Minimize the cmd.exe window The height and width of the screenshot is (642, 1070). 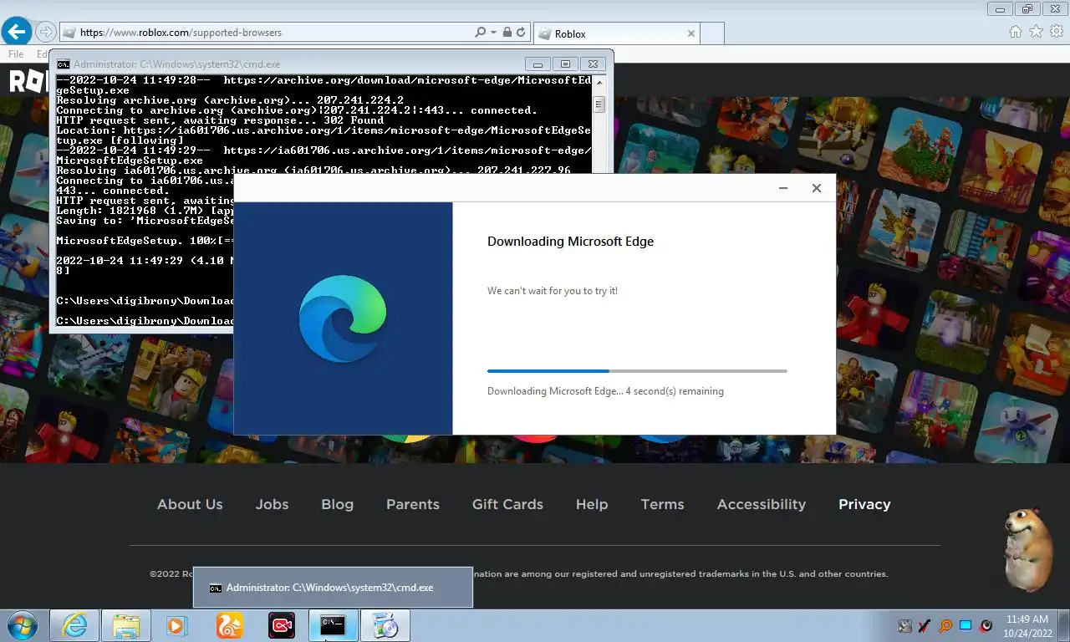pyautogui.click(x=538, y=64)
